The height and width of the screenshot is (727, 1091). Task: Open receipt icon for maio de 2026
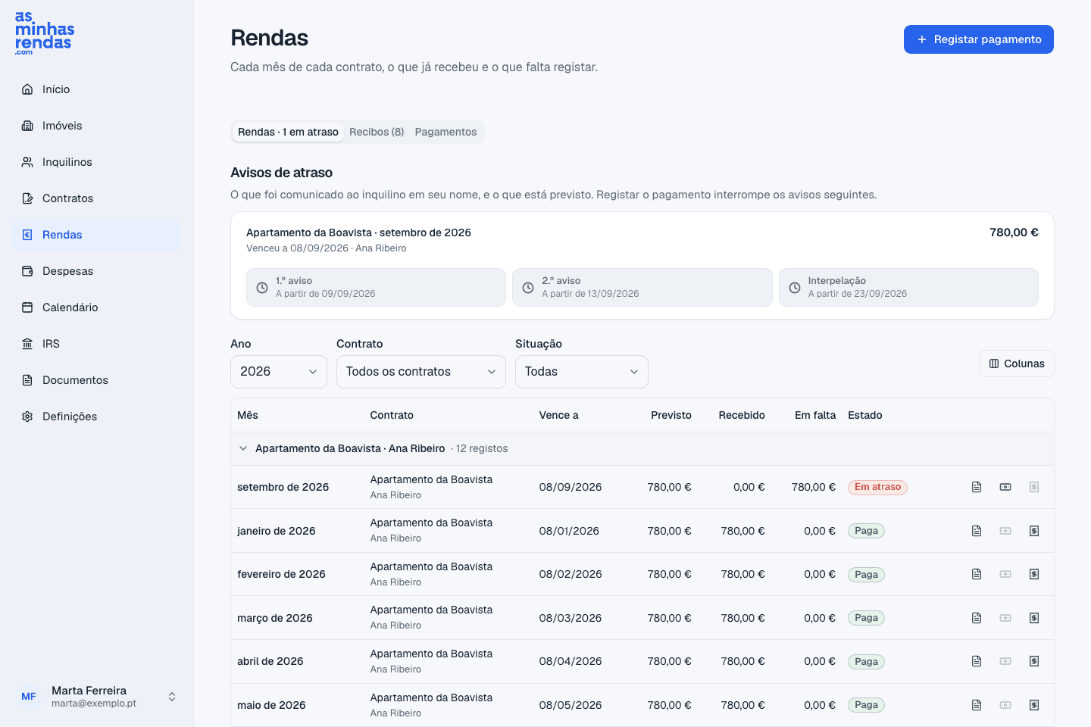pos(1034,705)
